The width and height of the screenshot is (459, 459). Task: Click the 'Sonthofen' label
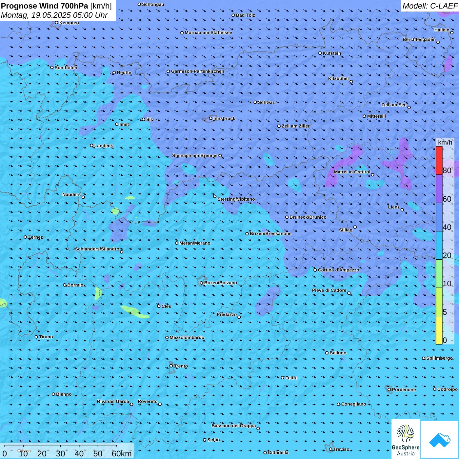(66, 68)
